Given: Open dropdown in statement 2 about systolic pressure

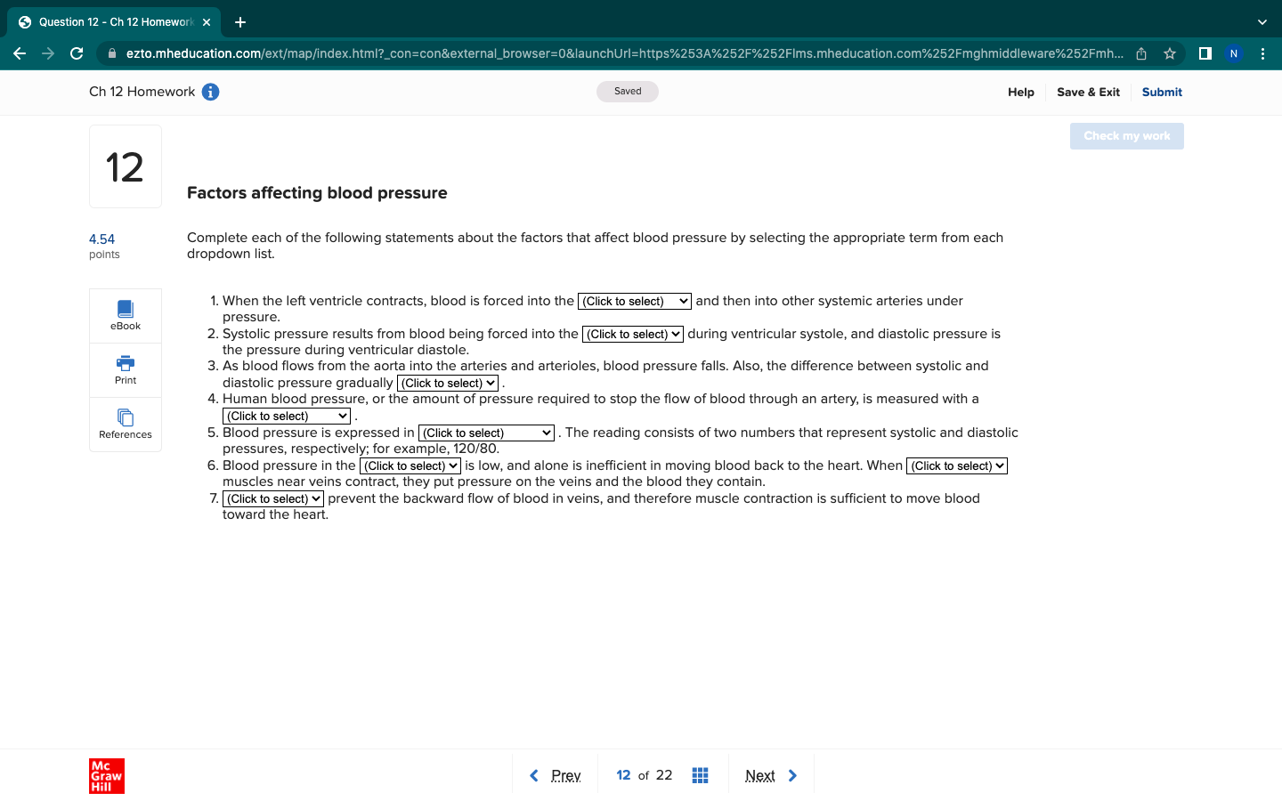Looking at the screenshot, I should coord(633,335).
